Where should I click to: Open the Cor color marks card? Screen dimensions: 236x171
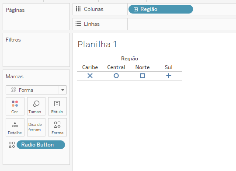click(15, 106)
